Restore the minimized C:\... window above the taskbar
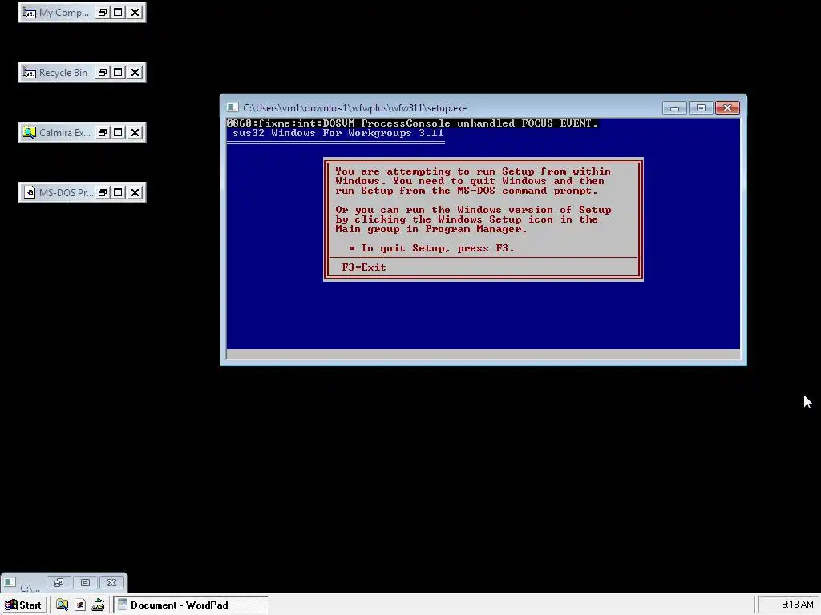Screen dimensions: 821x615 click(x=59, y=583)
